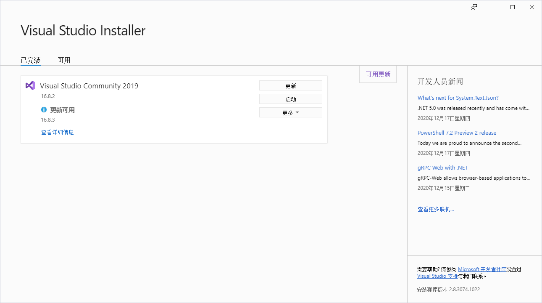Switch to the 可用 tab
The width and height of the screenshot is (542, 303).
(64, 60)
